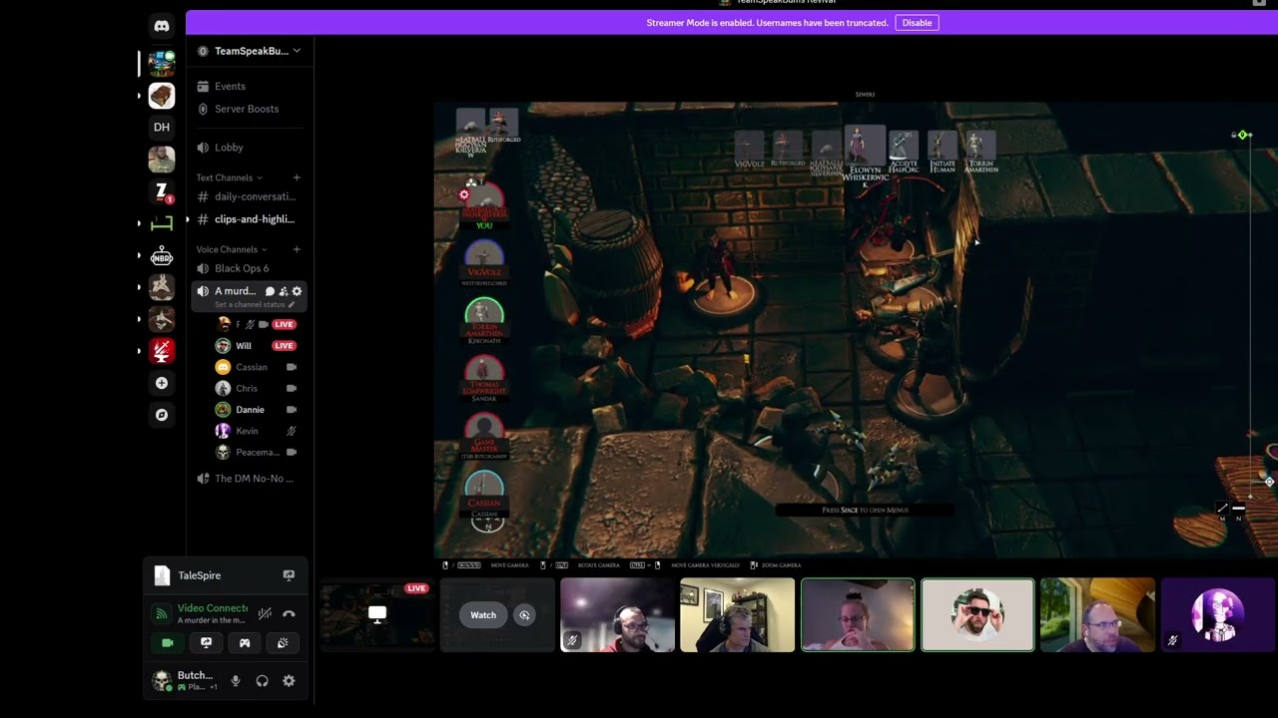Toggle camera on/off button

click(168, 643)
